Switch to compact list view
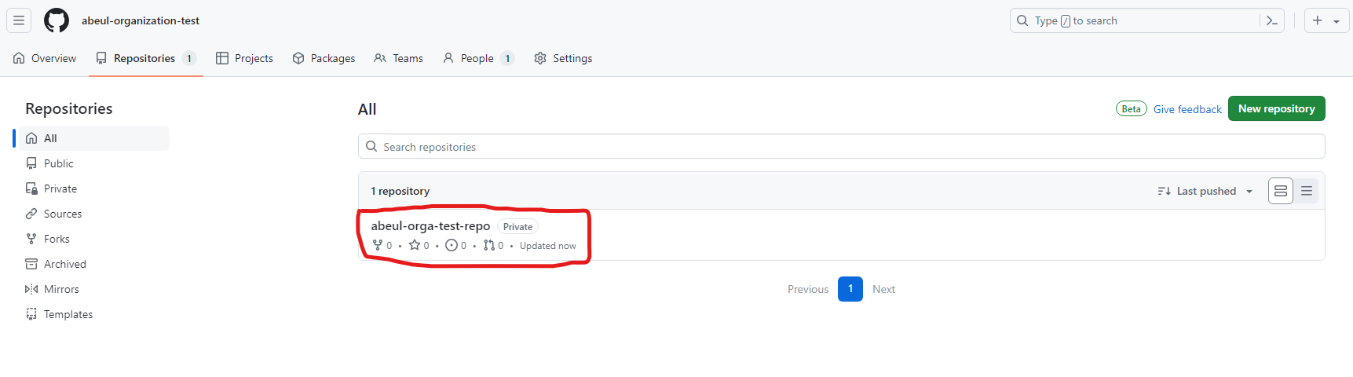 coord(1307,191)
